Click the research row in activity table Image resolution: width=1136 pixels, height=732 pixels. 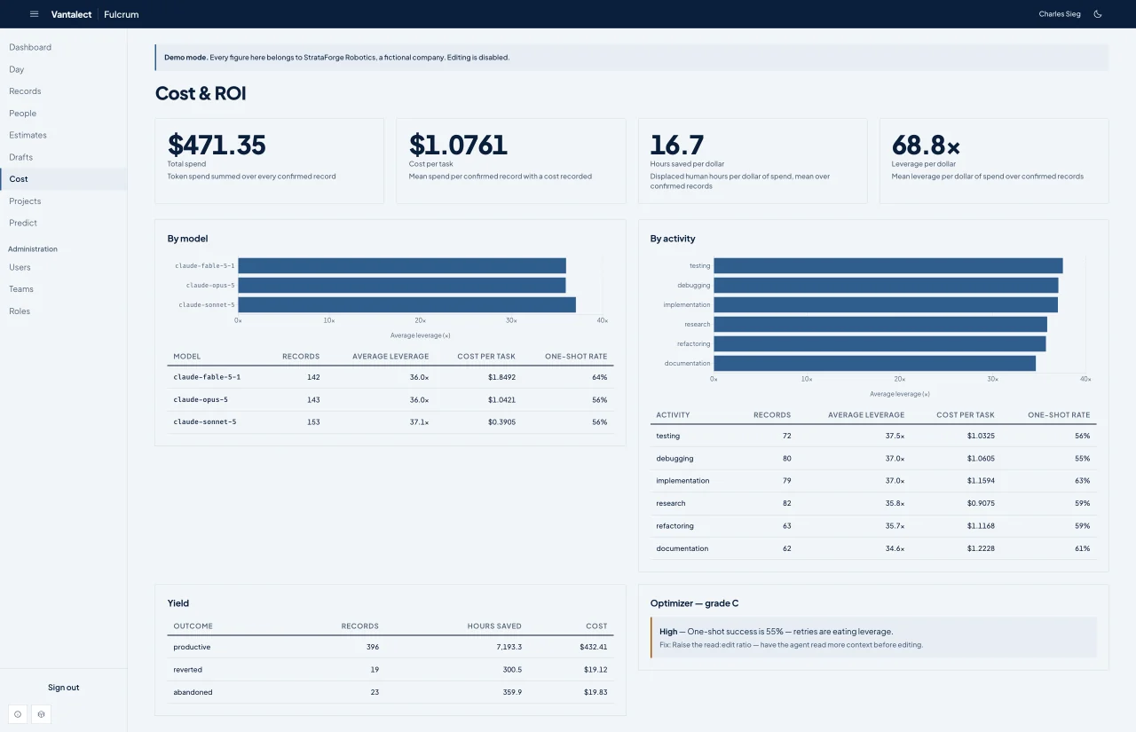(x=873, y=503)
